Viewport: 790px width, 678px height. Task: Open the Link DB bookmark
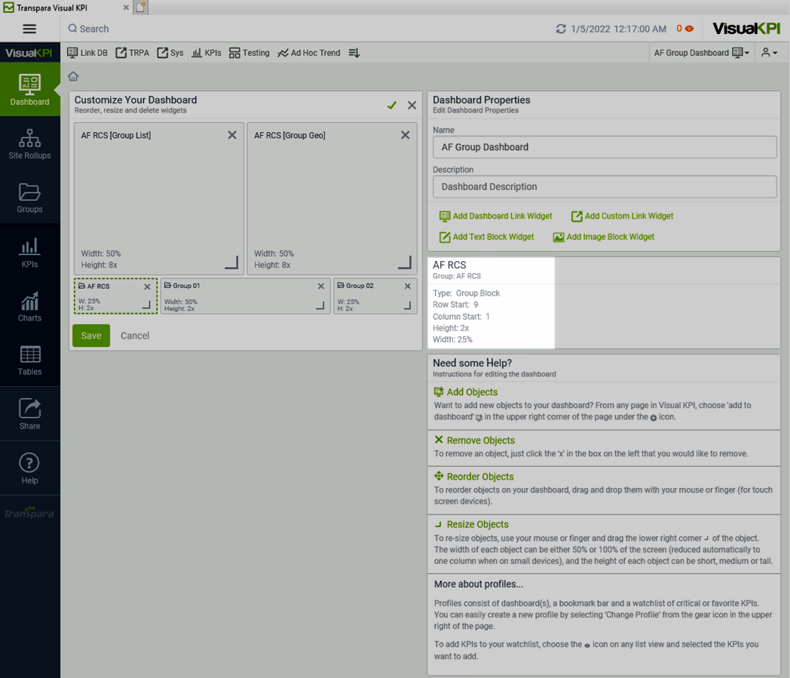[87, 53]
